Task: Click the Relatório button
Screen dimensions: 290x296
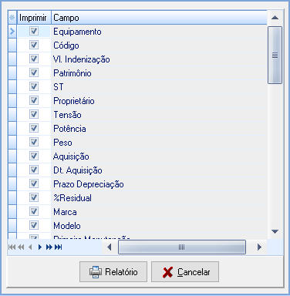Action: coord(113,271)
